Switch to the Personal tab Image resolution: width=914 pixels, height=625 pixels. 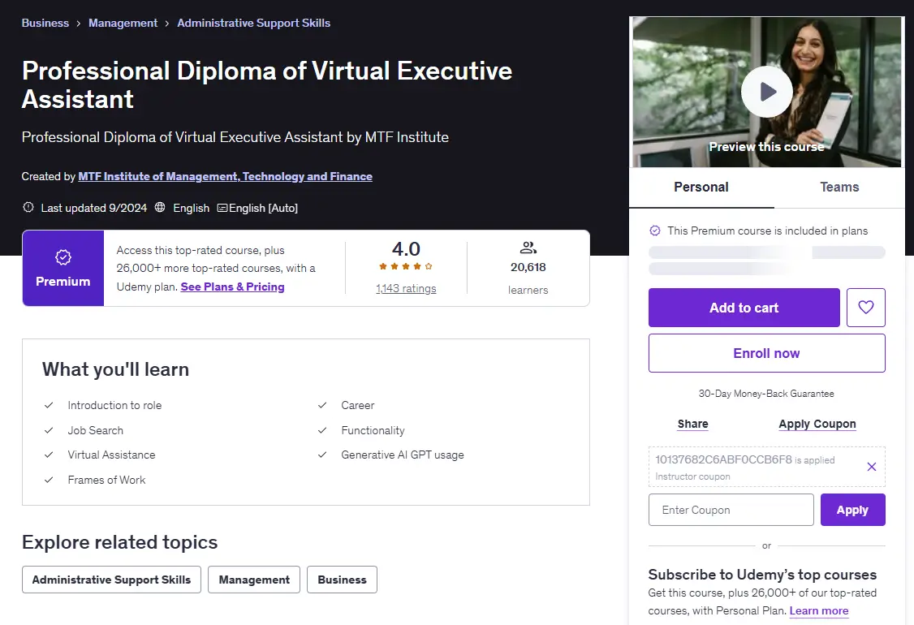point(701,187)
